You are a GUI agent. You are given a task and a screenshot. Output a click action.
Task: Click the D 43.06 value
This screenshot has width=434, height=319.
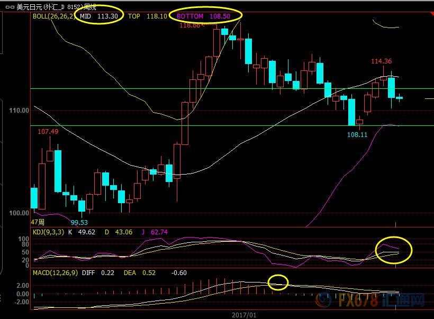(x=119, y=232)
